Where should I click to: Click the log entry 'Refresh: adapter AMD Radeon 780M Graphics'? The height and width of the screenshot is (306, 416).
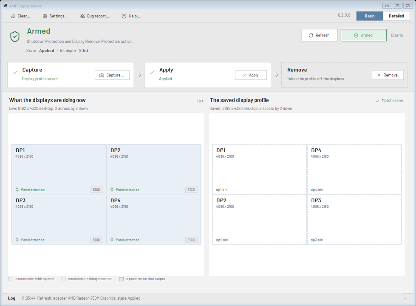click(x=76, y=298)
